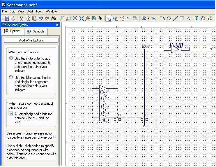Select the Add Bus Tap tool
The width and height of the screenshot is (216, 167).
129,18
